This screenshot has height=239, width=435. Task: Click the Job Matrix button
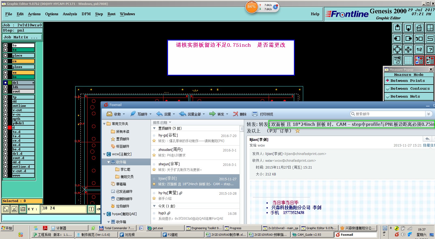pyautogui.click(x=22, y=37)
